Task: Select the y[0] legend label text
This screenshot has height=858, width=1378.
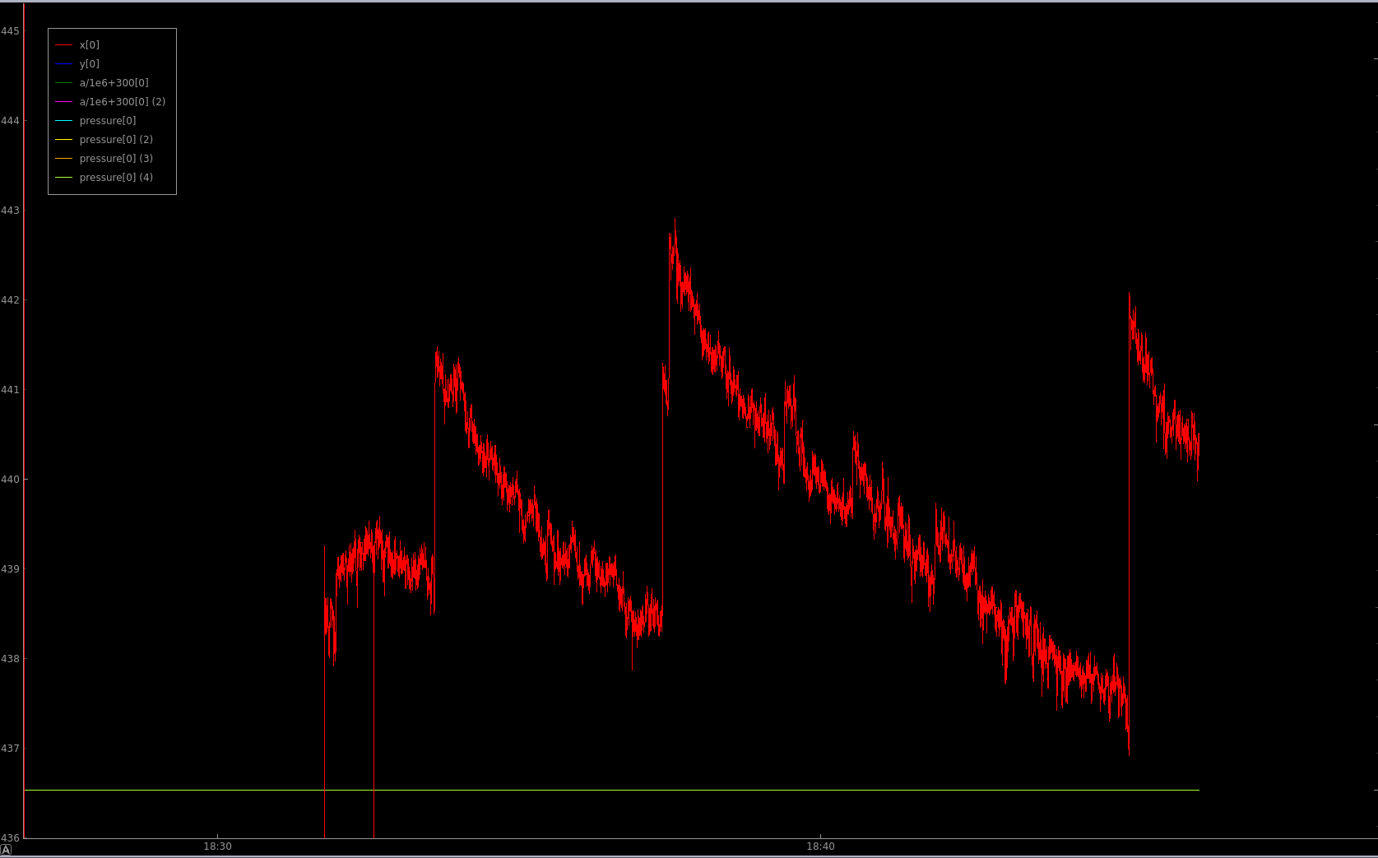Action: point(90,64)
